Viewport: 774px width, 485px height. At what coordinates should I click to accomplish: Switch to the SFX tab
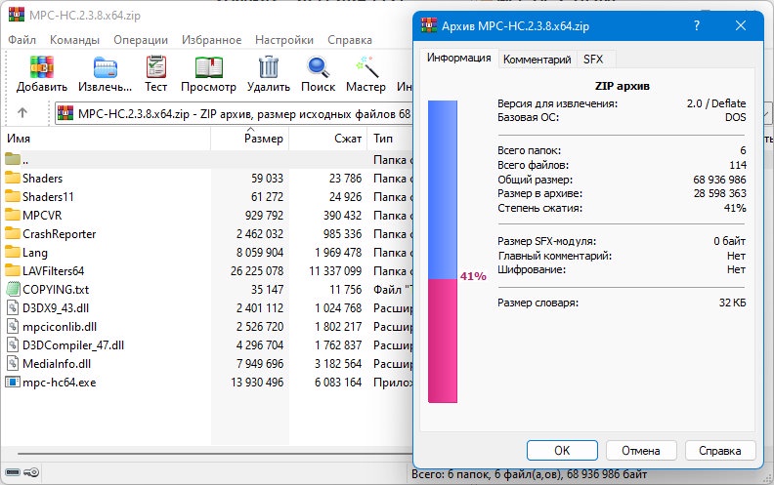tap(593, 60)
